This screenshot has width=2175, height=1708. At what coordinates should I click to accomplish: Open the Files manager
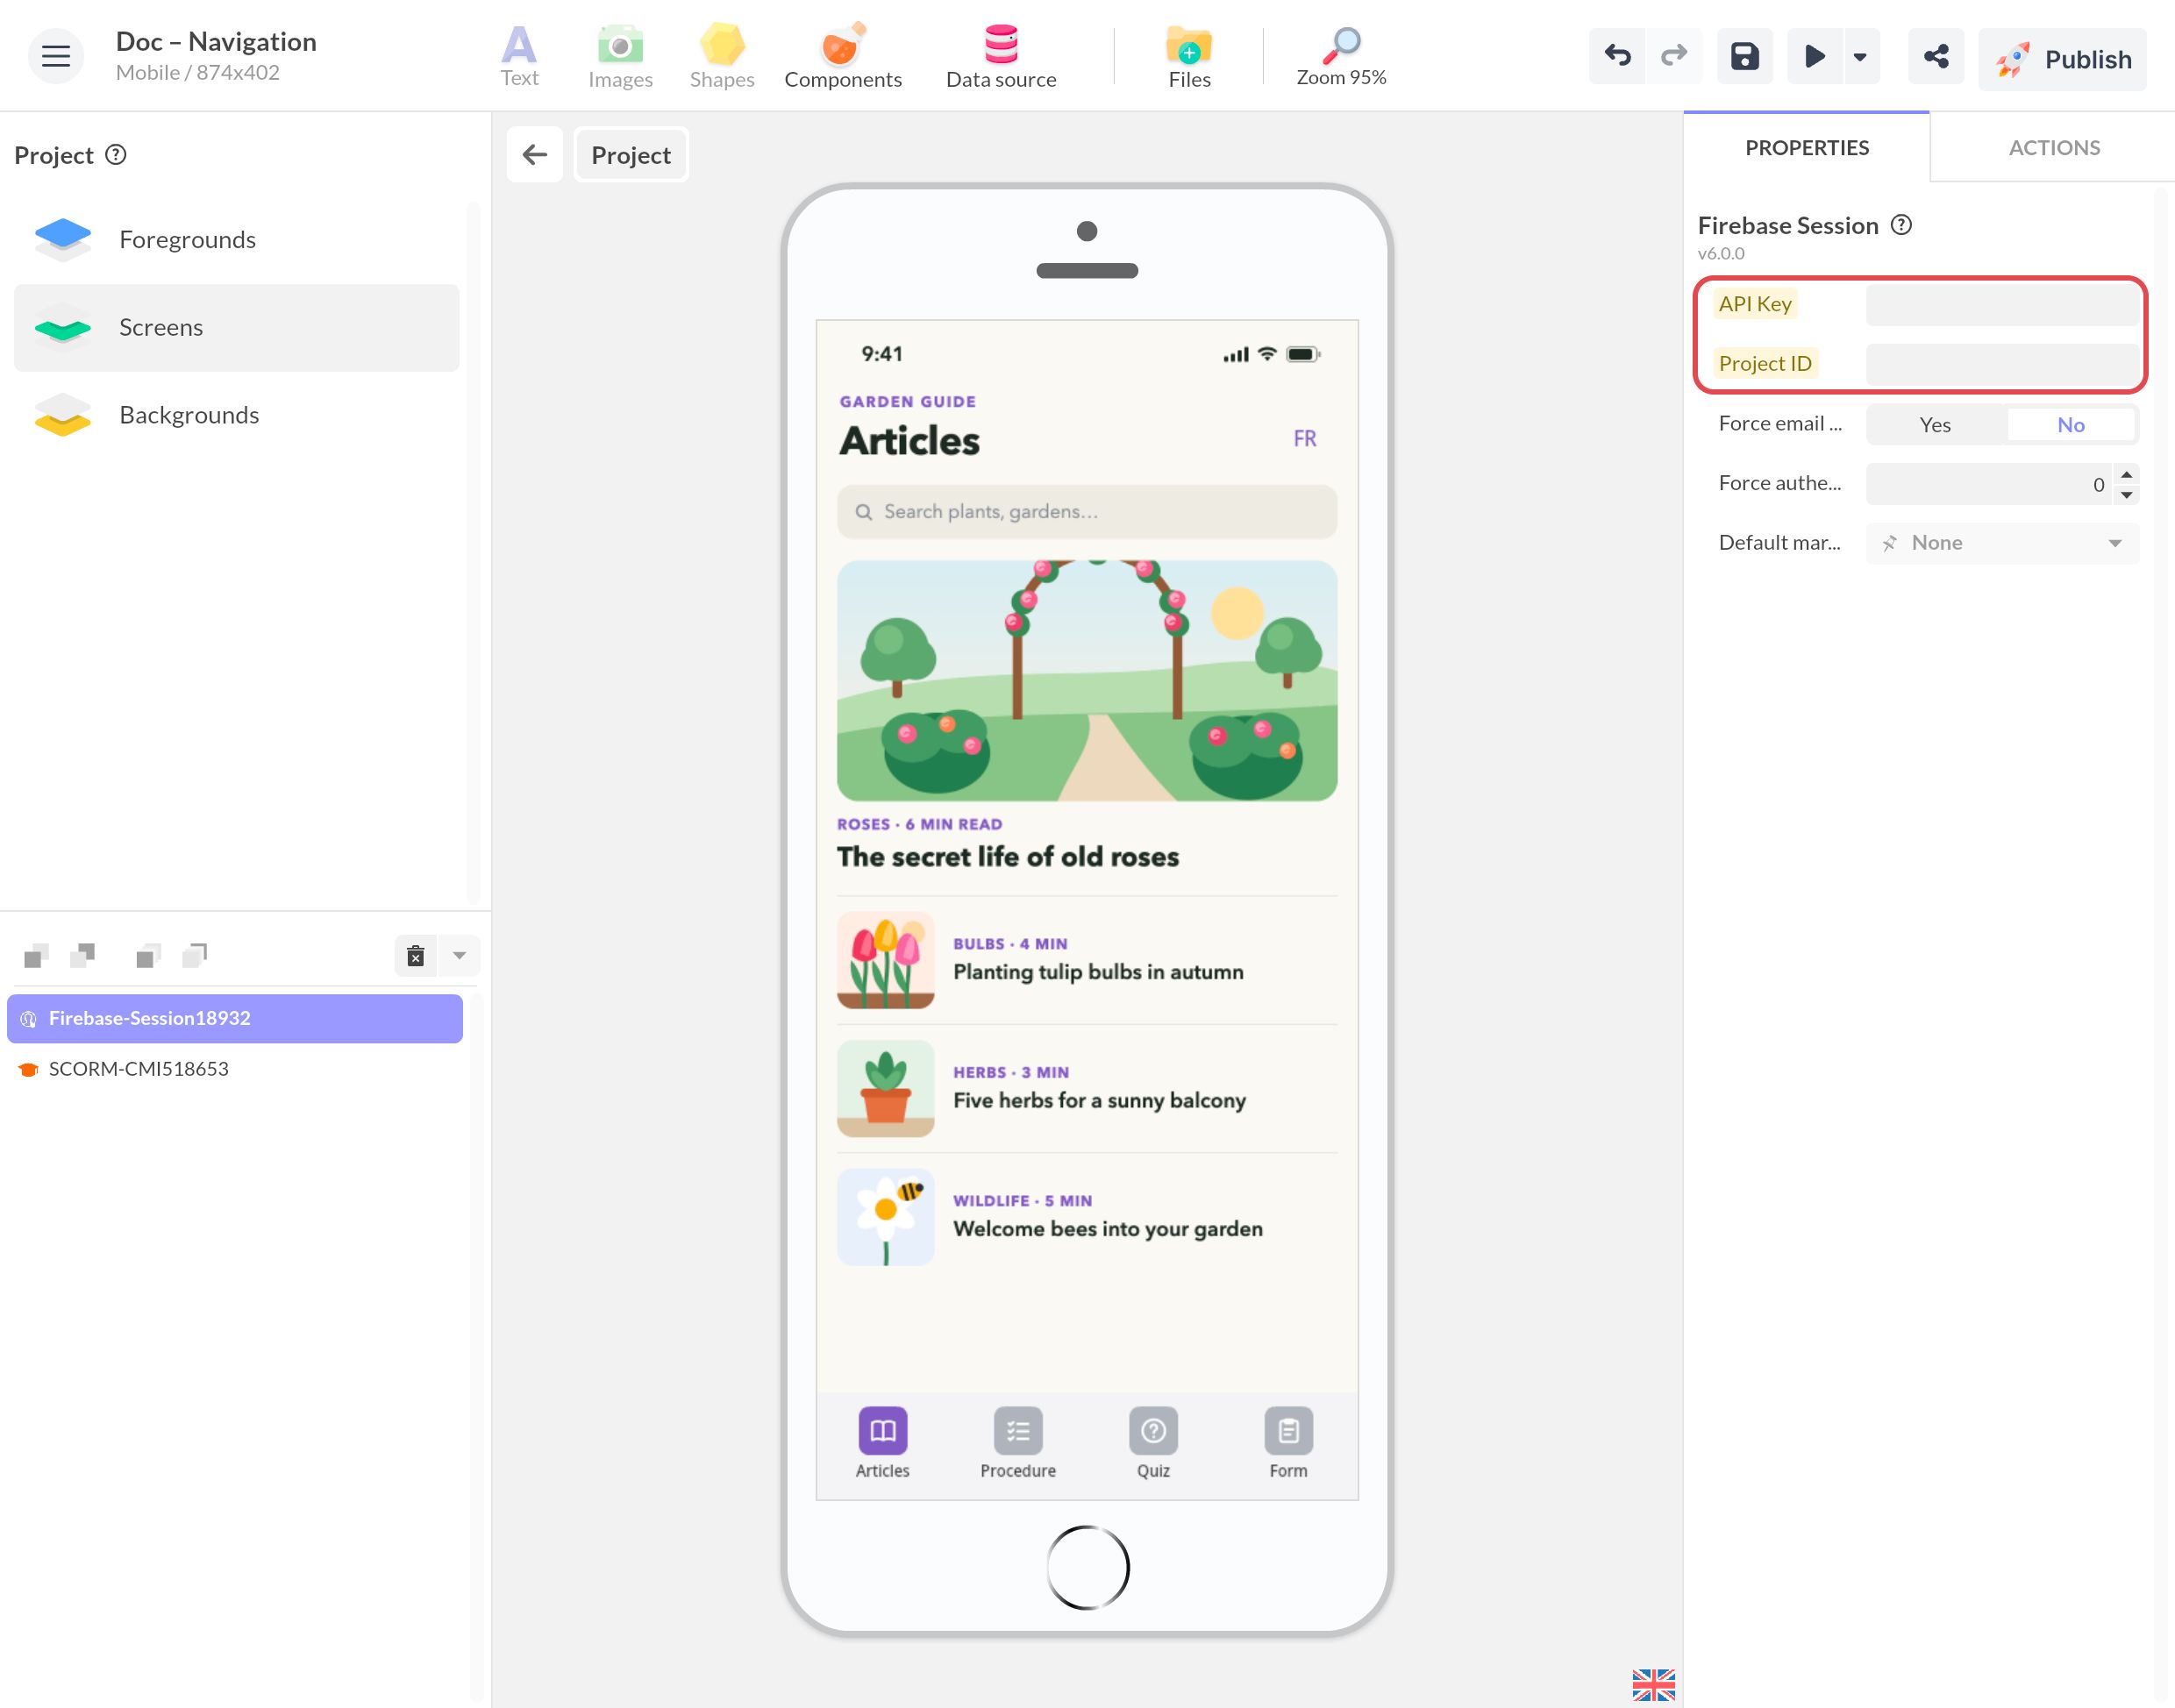[1189, 57]
